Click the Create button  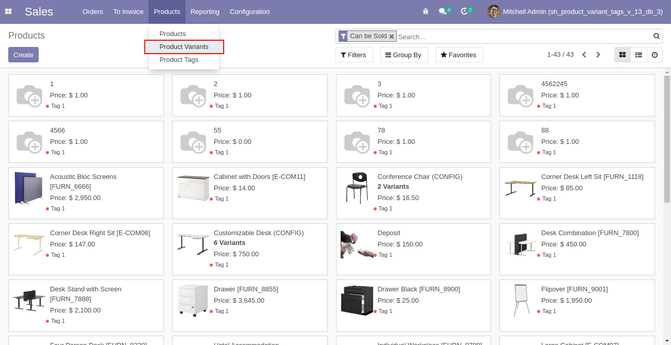[23, 55]
